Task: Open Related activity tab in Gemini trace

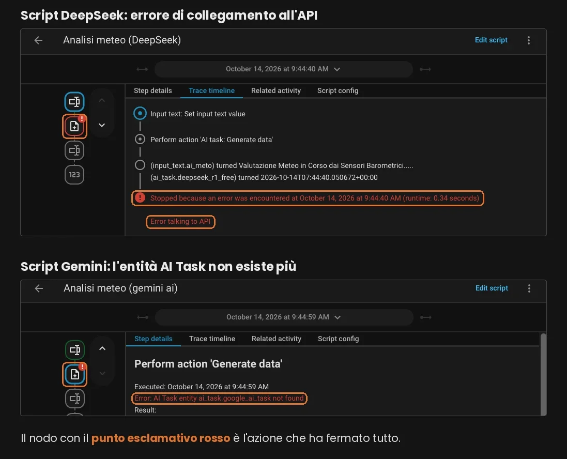Action: (277, 339)
